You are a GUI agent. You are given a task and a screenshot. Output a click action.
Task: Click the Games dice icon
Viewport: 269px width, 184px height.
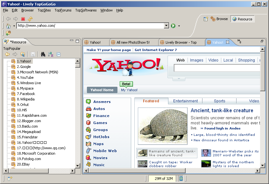(88, 123)
